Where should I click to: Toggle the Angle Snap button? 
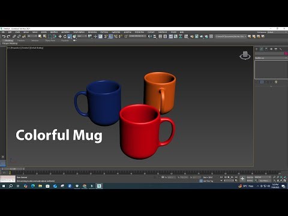[110, 37]
